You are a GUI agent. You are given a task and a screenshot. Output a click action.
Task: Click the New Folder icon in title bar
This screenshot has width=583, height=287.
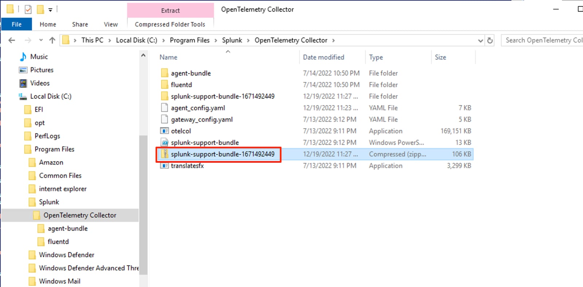[x=40, y=9]
